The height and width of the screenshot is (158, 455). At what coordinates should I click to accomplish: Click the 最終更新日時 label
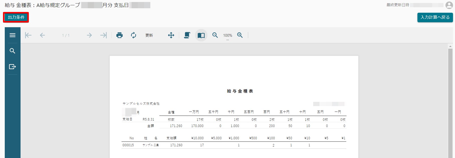(x=398, y=5)
